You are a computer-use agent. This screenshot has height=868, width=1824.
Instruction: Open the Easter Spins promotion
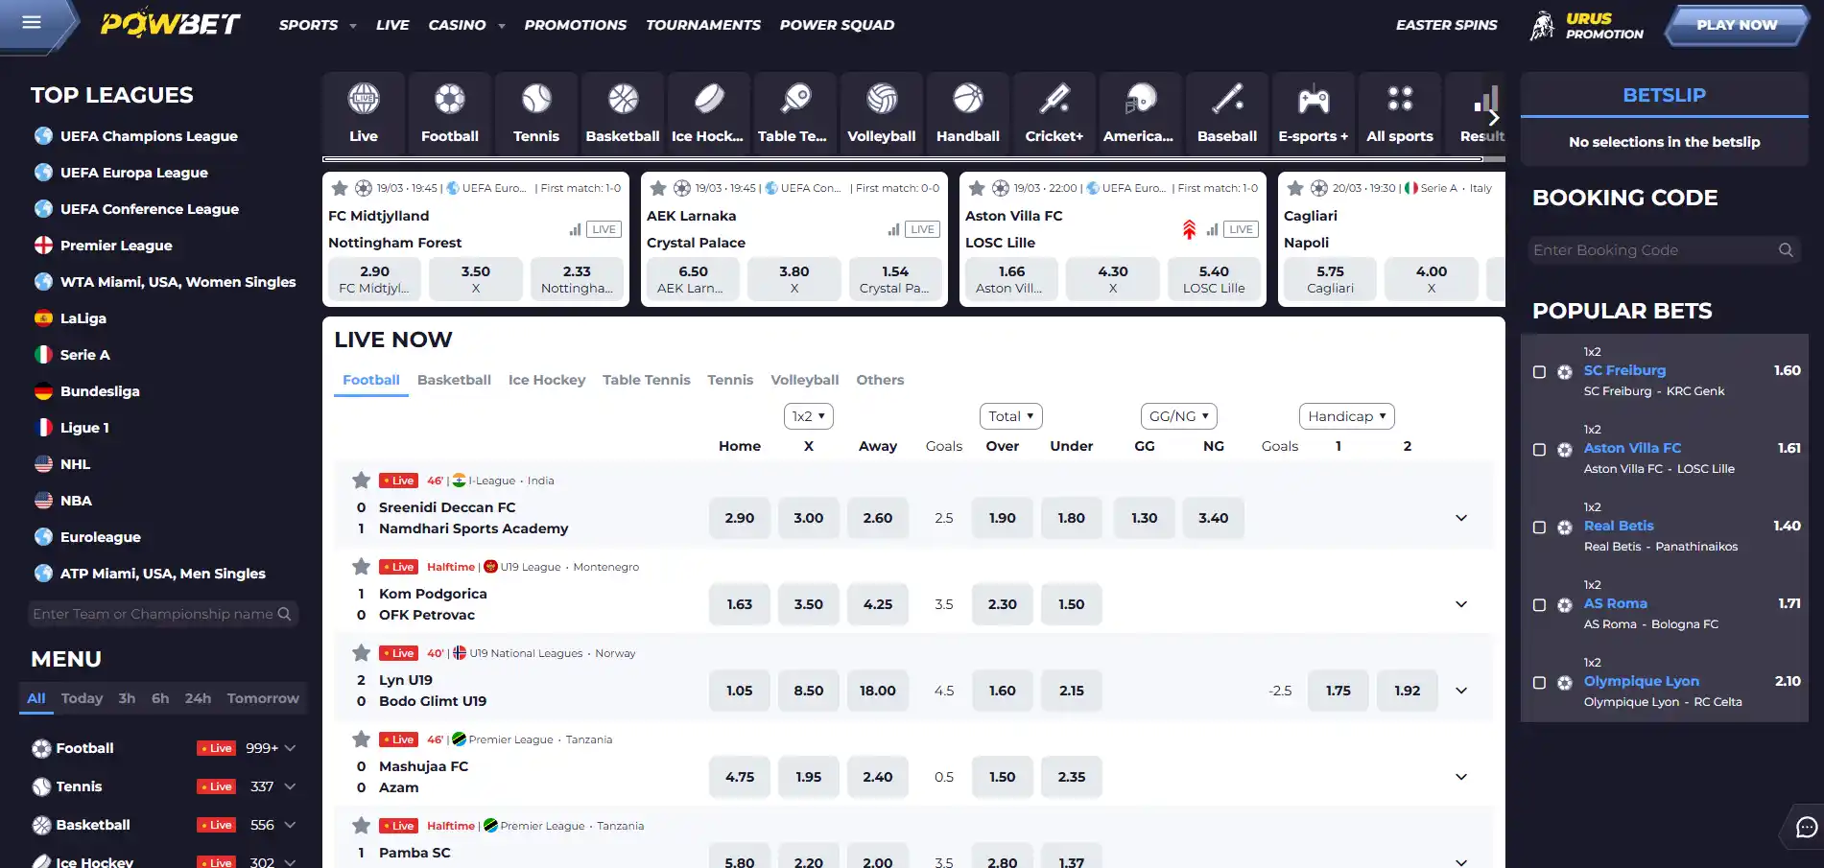pos(1446,25)
